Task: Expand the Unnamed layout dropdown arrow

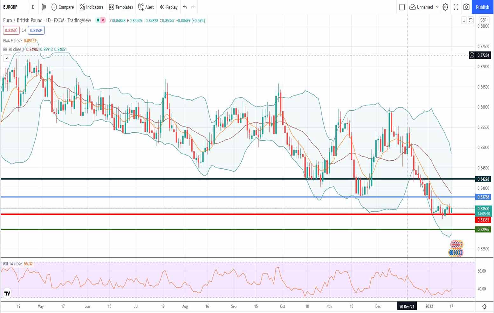Action: [x=437, y=7]
